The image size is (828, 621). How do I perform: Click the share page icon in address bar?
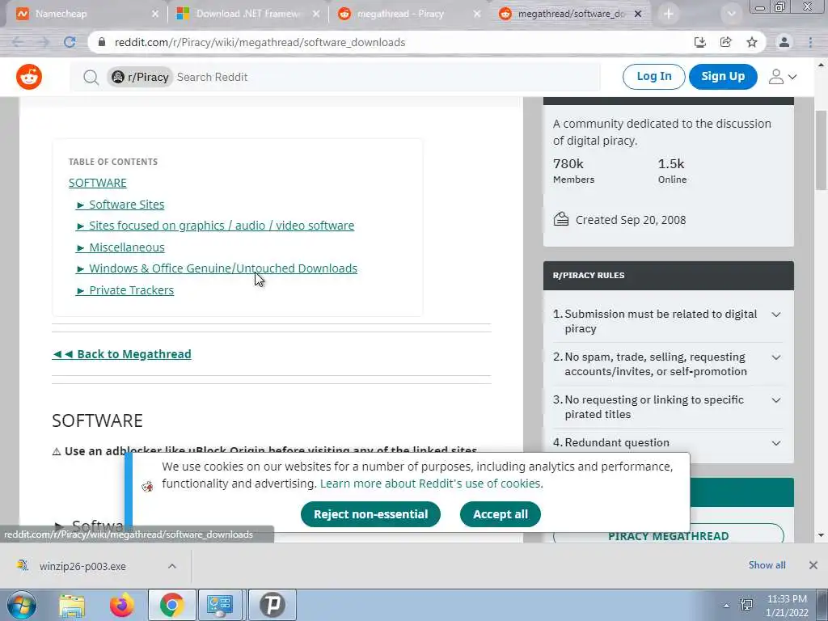click(726, 42)
